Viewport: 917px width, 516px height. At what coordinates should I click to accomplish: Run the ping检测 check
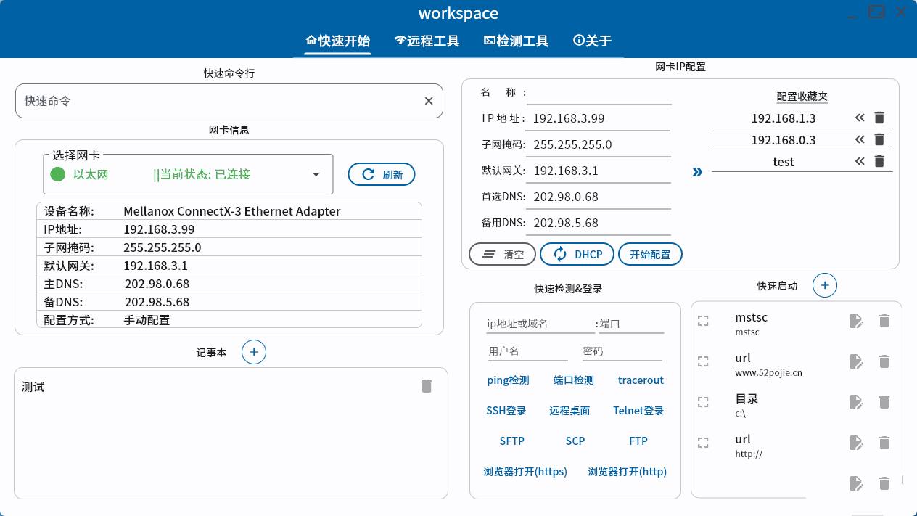pyautogui.click(x=508, y=380)
